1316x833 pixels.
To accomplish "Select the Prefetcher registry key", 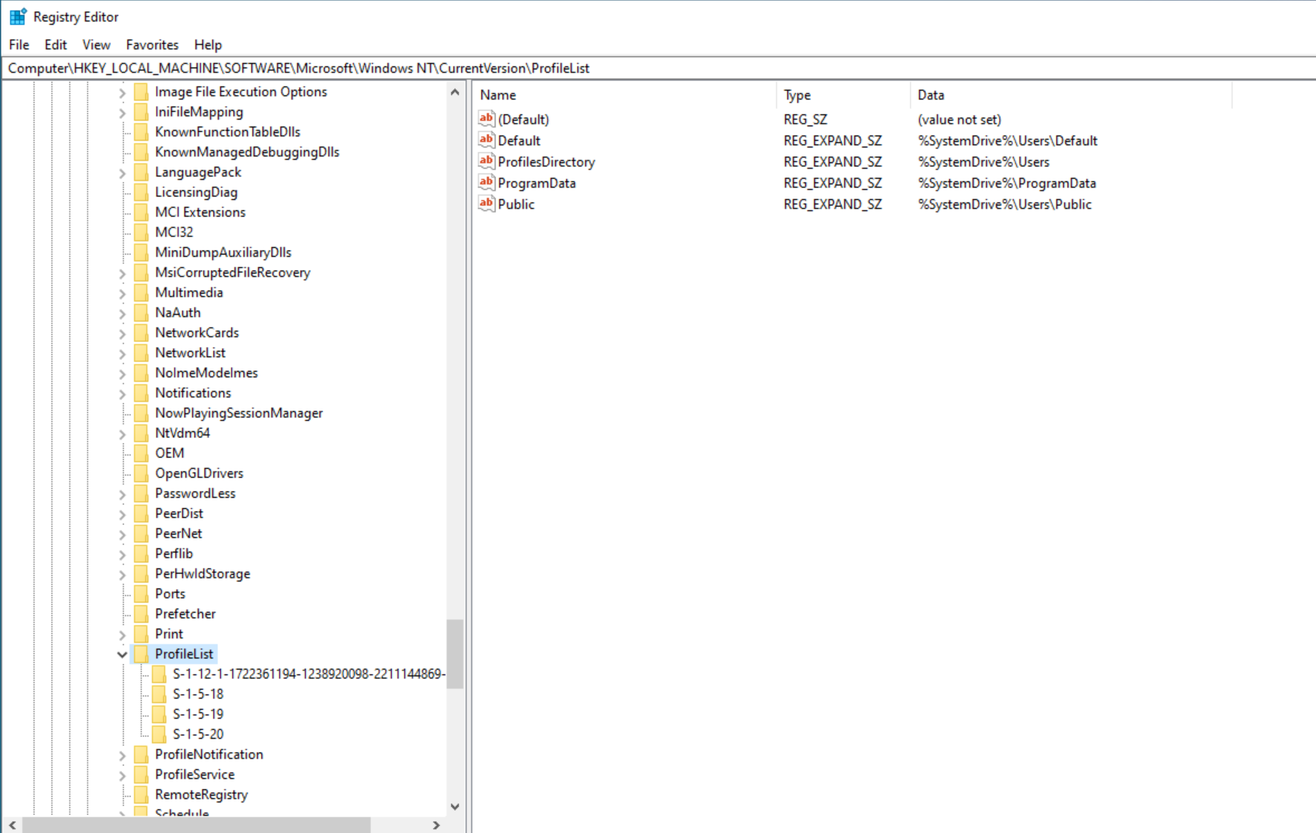I will pyautogui.click(x=185, y=614).
